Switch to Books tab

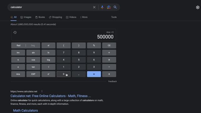click(x=40, y=17)
